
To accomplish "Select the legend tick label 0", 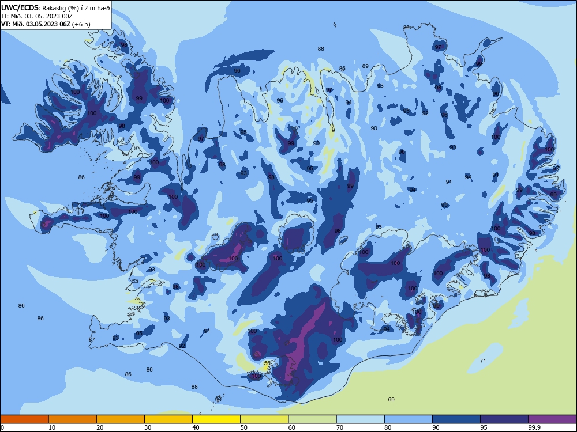I will pyautogui.click(x=2, y=427).
